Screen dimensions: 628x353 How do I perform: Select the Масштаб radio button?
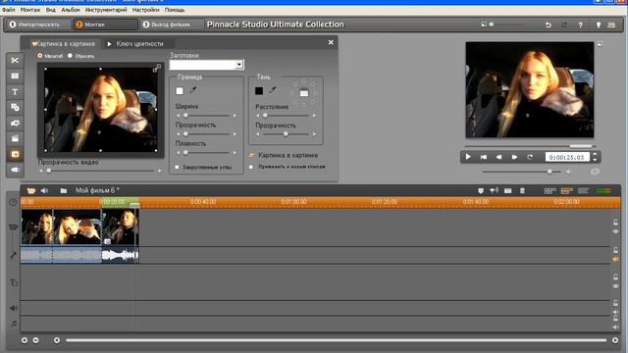click(x=39, y=56)
